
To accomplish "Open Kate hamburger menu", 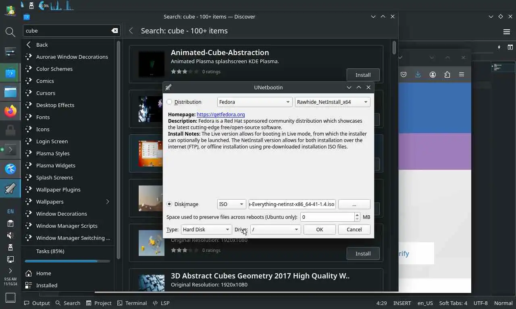I will tap(507, 32).
